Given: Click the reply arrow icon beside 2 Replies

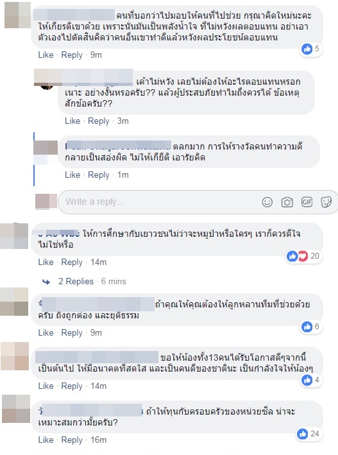Looking at the screenshot, I should [x=46, y=282].
